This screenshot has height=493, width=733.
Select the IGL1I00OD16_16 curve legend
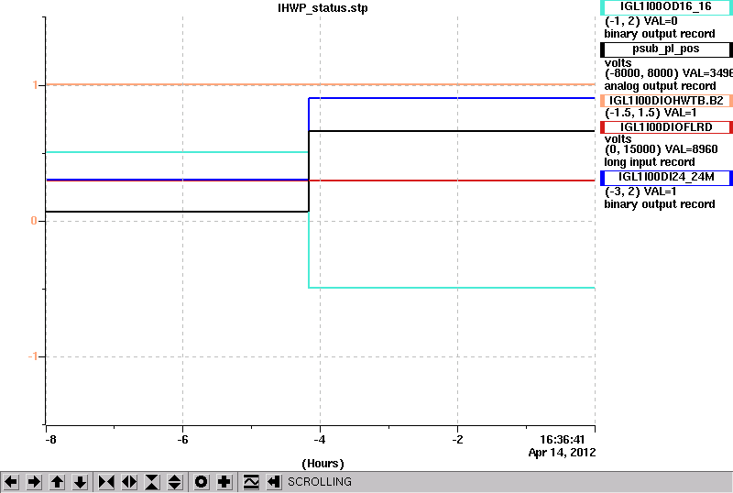[x=666, y=7]
